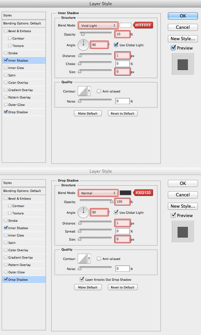Image resolution: width=201 pixels, height=335 pixels.
Task: Click Reset to Default in Inner Shadow dialog
Action: [123, 114]
